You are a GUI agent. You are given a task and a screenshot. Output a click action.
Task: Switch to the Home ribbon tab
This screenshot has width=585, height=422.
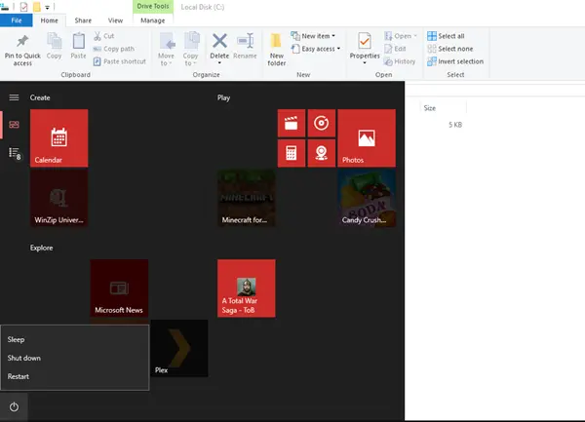pyautogui.click(x=50, y=20)
